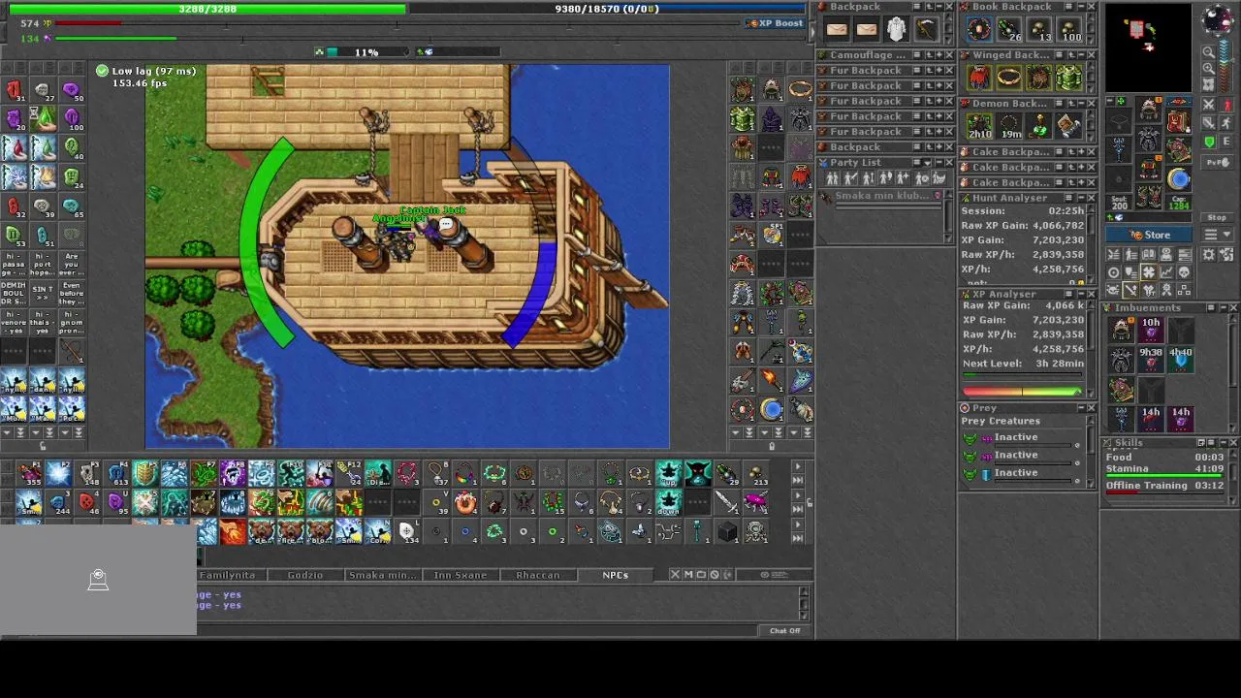This screenshot has height=698, width=1241.
Task: Click the minimap floor level slider
Action: tap(1225, 68)
